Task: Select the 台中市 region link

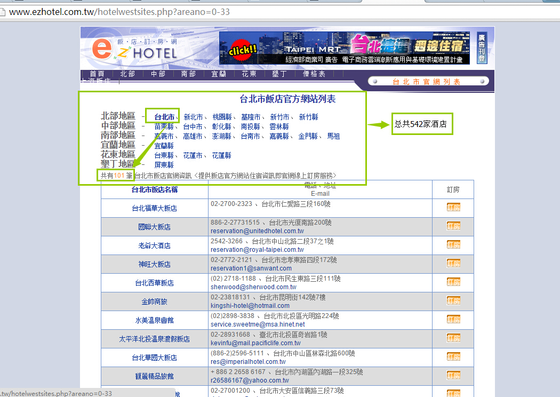Action: (x=193, y=126)
